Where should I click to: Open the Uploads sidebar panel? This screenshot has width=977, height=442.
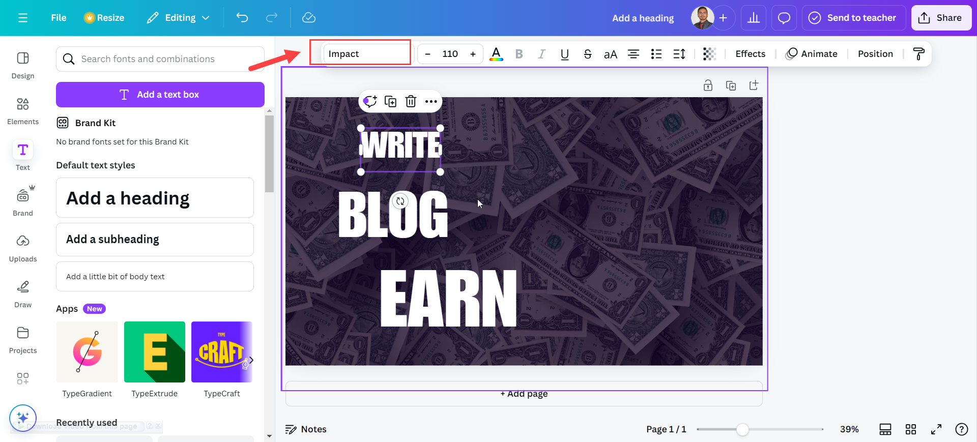(23, 248)
